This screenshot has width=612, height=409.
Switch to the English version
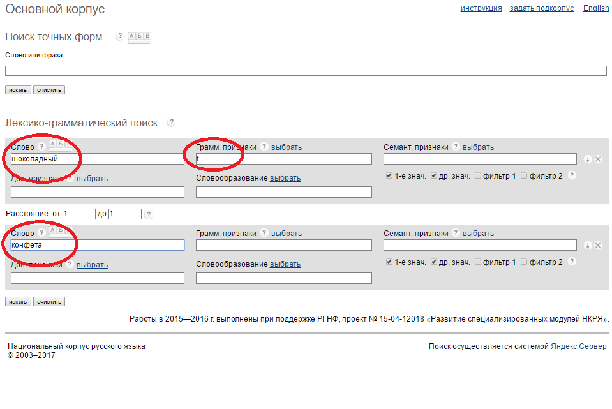596,8
